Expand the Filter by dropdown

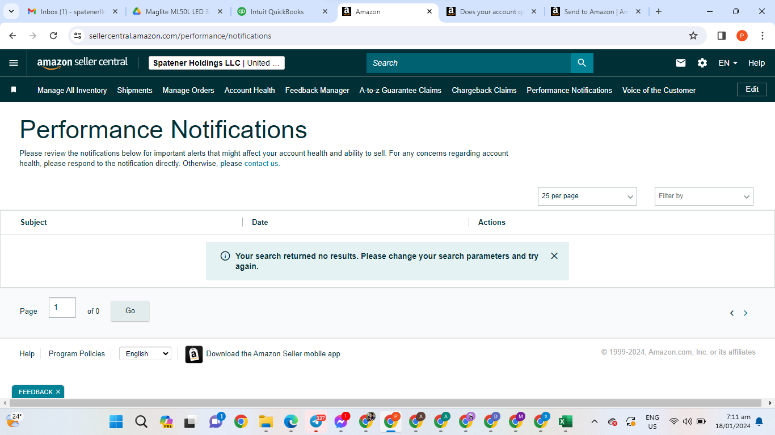pos(704,196)
